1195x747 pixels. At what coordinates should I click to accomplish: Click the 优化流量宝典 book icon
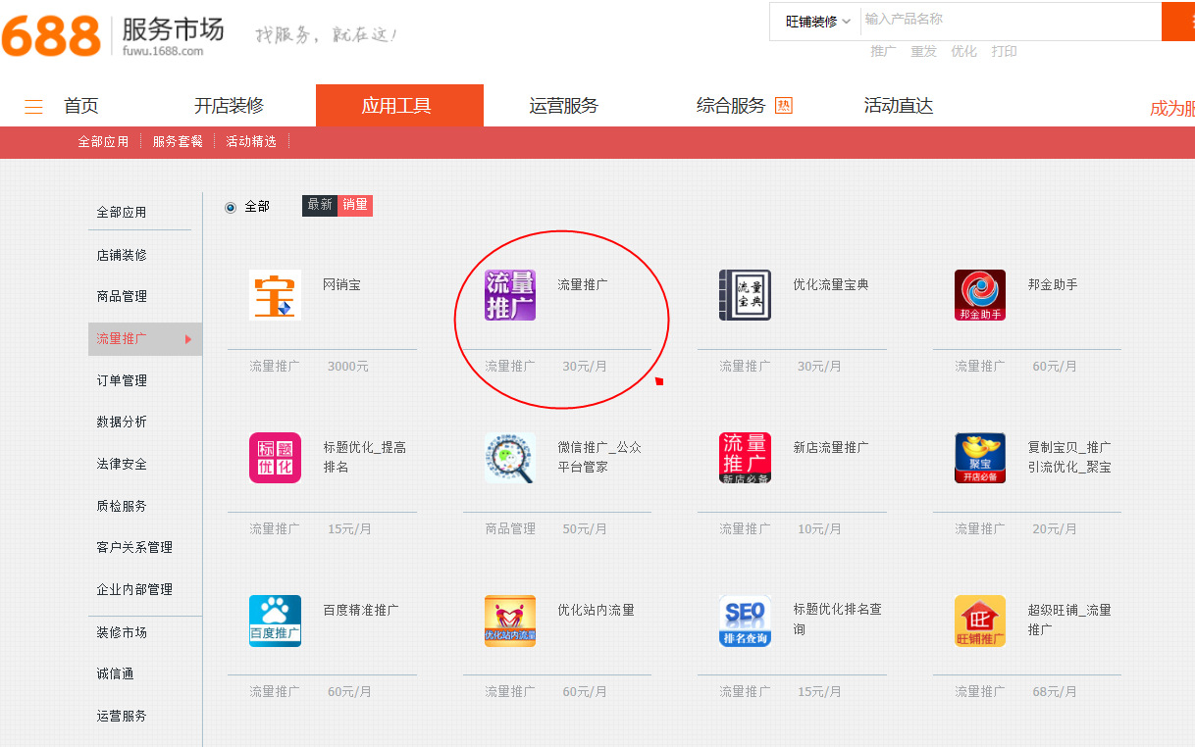[x=745, y=295]
